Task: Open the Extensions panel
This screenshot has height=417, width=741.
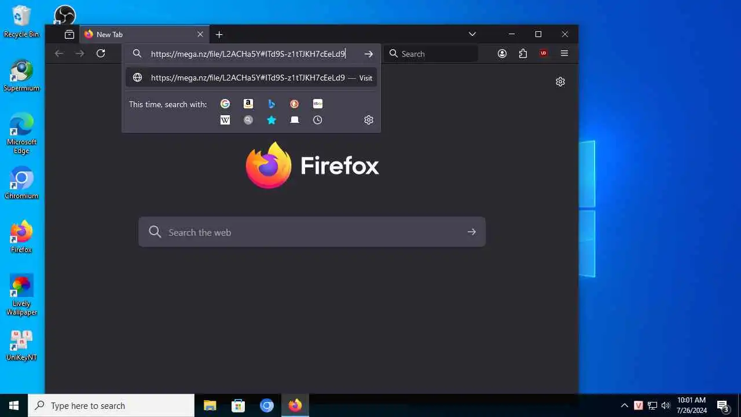Action: pyautogui.click(x=523, y=53)
